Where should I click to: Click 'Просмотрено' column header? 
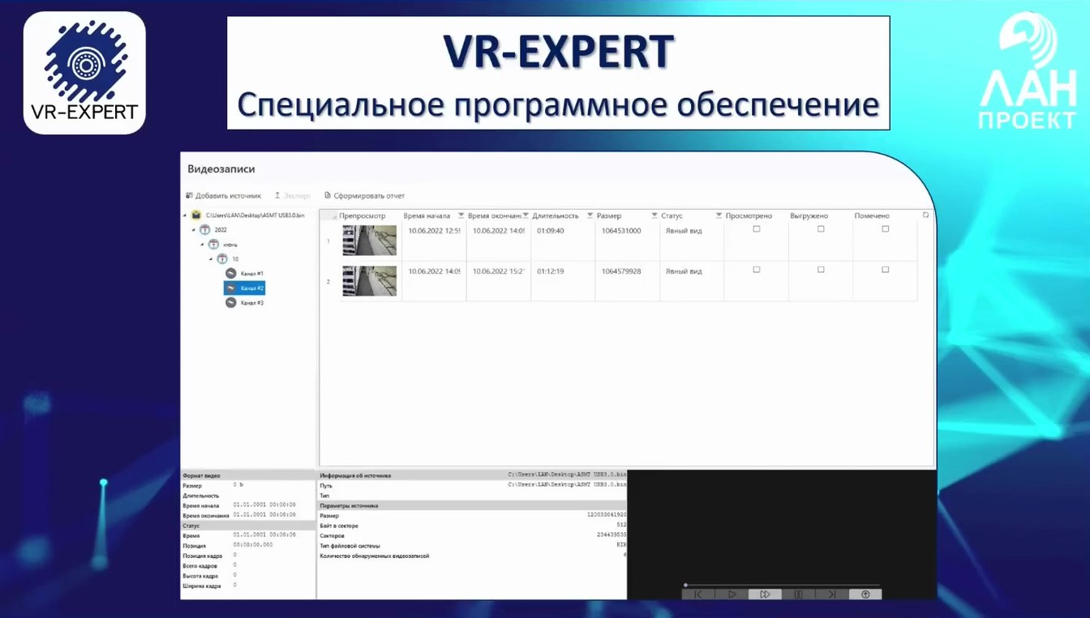[749, 216]
